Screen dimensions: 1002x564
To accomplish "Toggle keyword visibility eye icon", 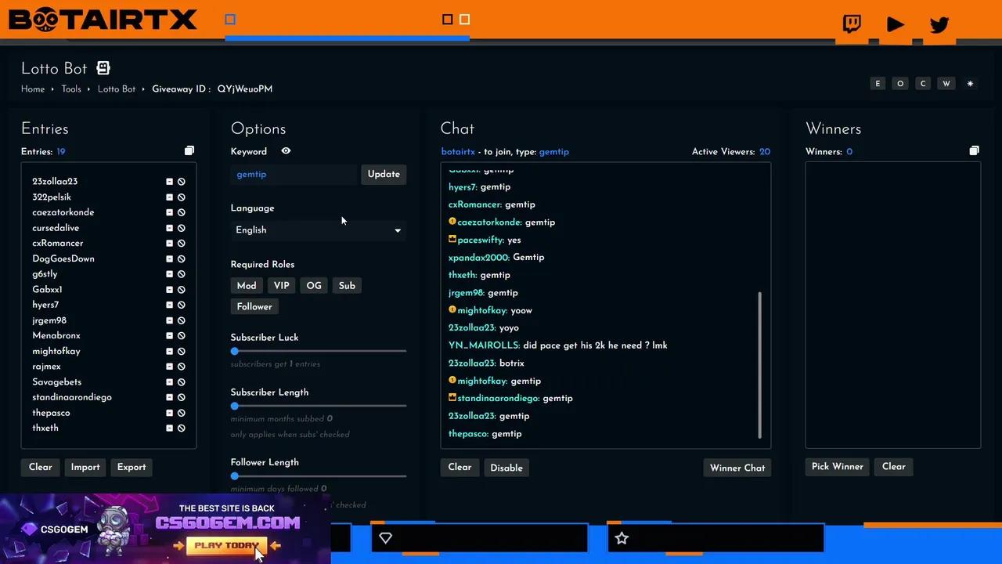I will point(286,151).
